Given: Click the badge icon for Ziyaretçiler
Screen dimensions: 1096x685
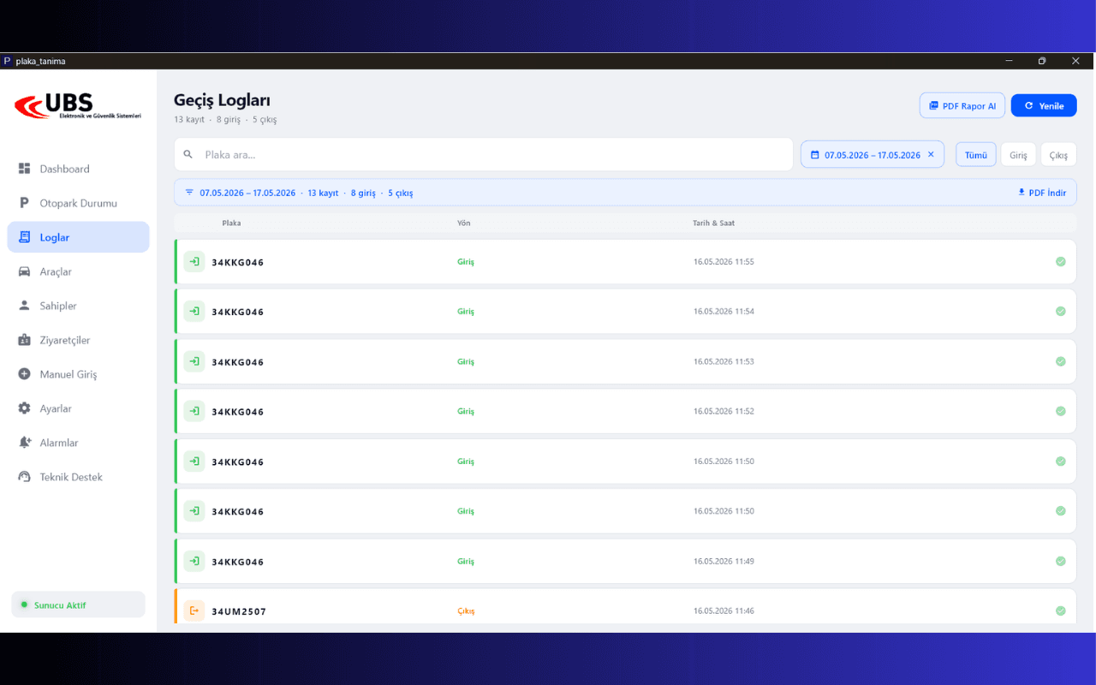Looking at the screenshot, I should pos(24,340).
